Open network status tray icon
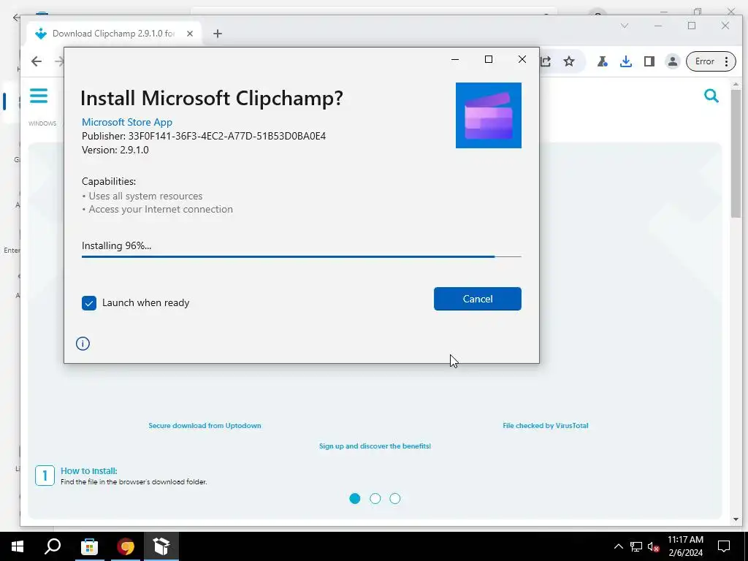This screenshot has height=561, width=748. point(636,546)
